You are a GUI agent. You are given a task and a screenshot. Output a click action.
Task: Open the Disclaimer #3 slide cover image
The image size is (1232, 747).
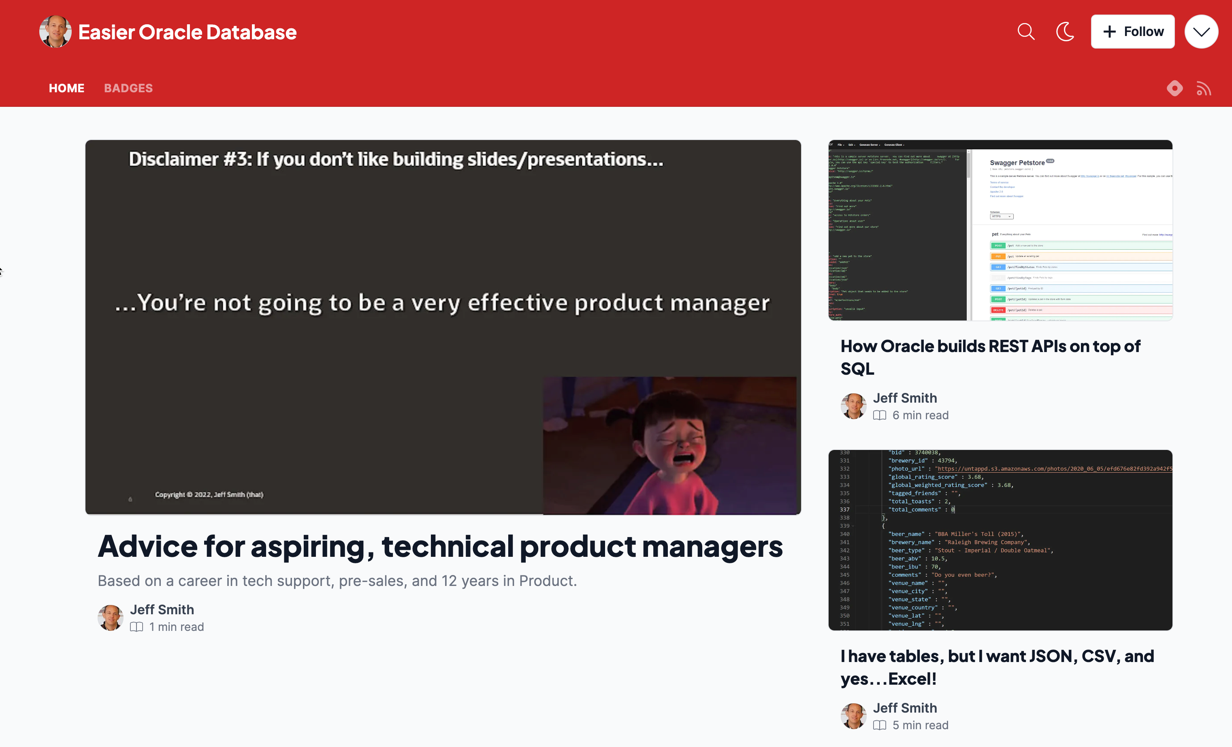pos(443,327)
